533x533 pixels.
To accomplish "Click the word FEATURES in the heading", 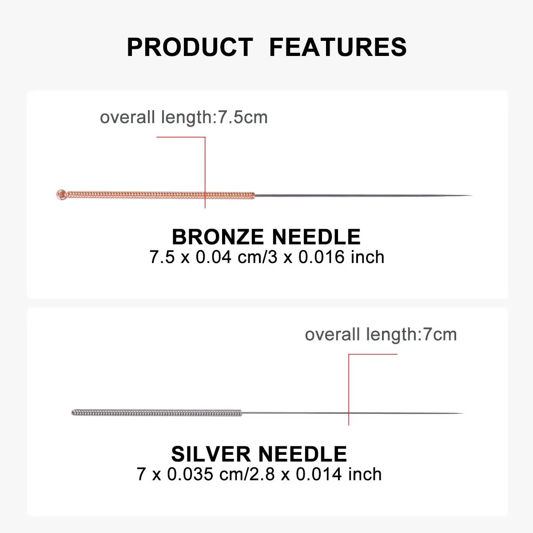I will click(338, 47).
